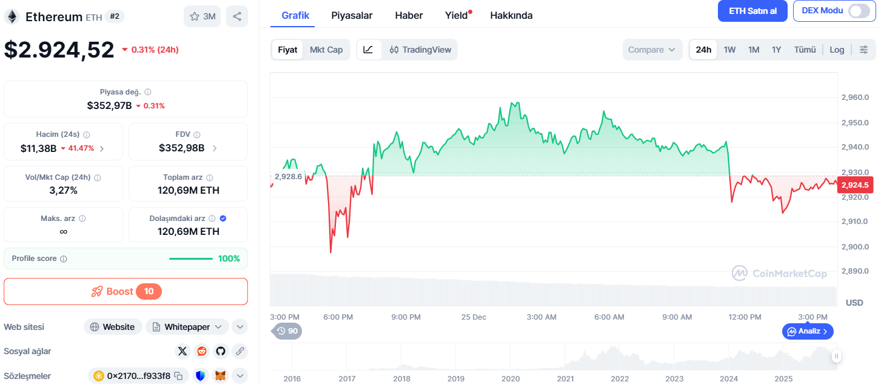Screen dimensions: 881x385
Task: Open info icon beside Hacim (24s)
Action: (x=87, y=135)
